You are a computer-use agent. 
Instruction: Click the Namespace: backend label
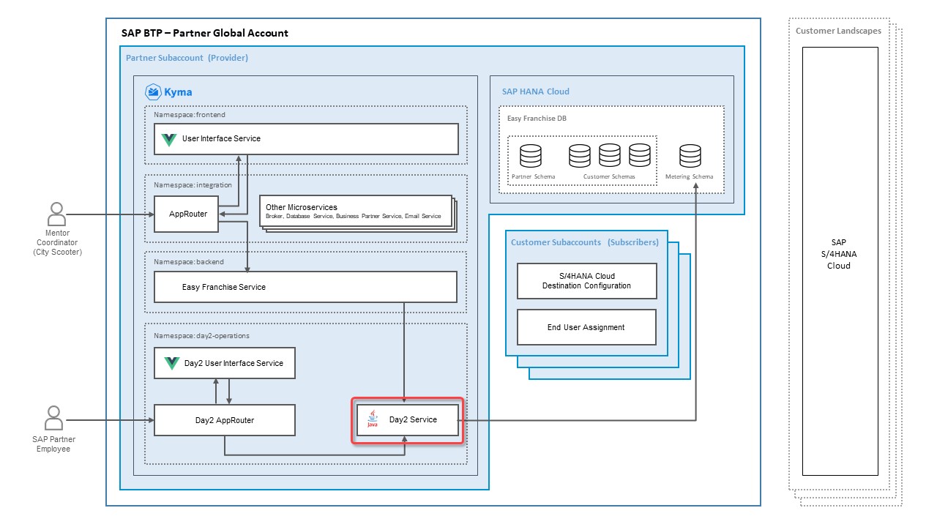click(x=189, y=261)
